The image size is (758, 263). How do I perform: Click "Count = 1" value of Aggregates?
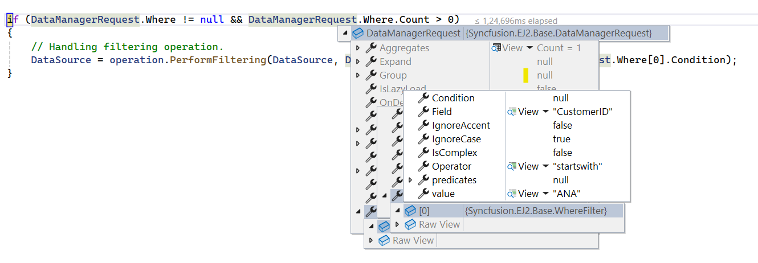pyautogui.click(x=559, y=48)
